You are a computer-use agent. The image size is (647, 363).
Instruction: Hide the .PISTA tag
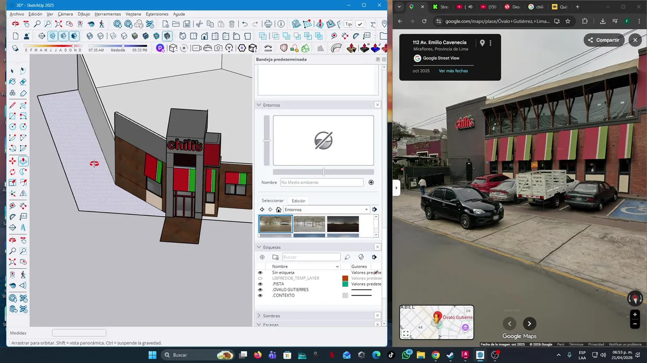pyautogui.click(x=260, y=284)
